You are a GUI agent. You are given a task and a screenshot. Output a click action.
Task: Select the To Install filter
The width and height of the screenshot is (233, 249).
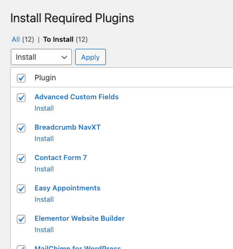[x=58, y=39]
